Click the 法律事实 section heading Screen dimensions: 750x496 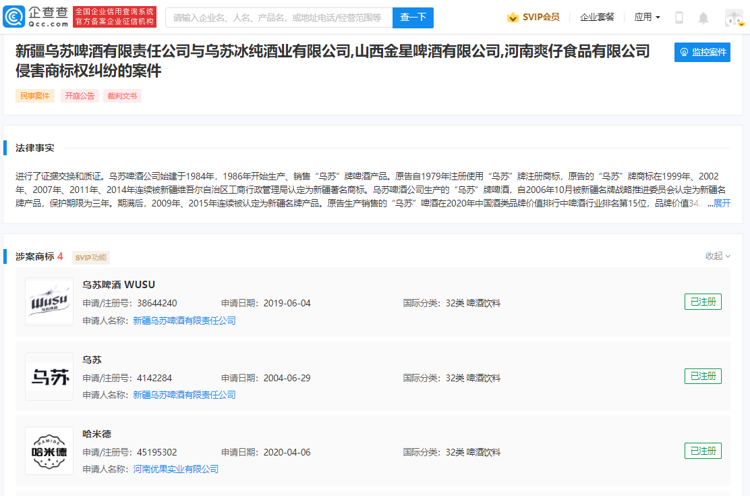point(35,148)
